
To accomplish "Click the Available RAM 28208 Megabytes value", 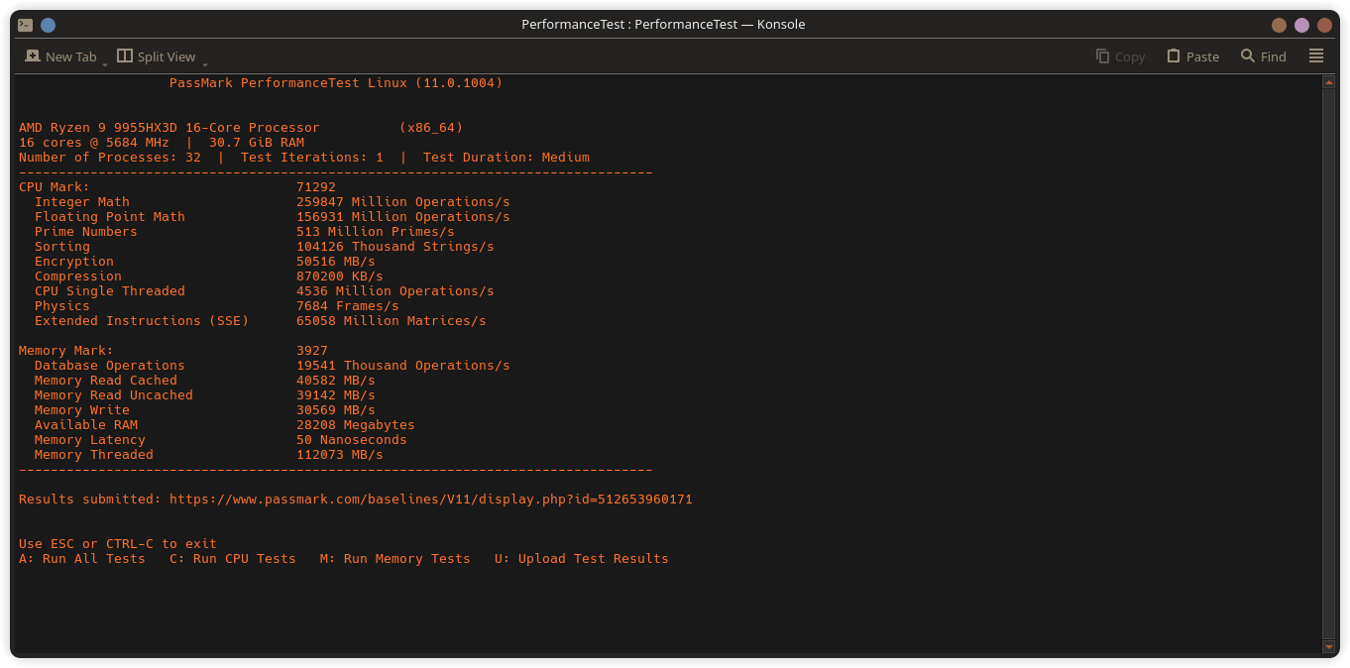I will [x=356, y=425].
